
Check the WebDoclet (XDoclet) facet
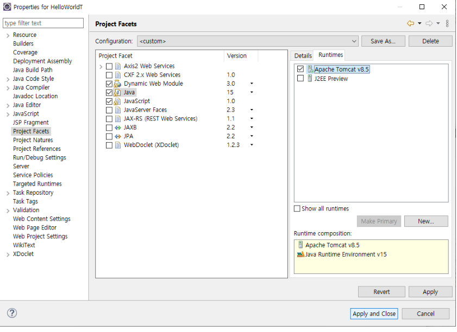[x=109, y=145]
